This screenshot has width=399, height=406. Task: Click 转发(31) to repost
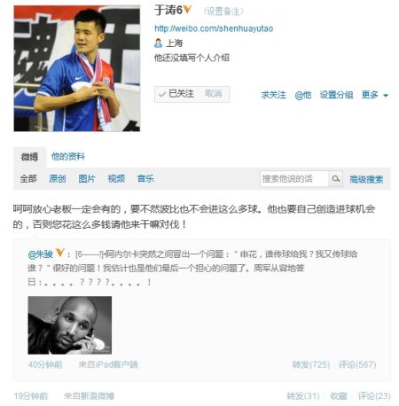point(303,395)
